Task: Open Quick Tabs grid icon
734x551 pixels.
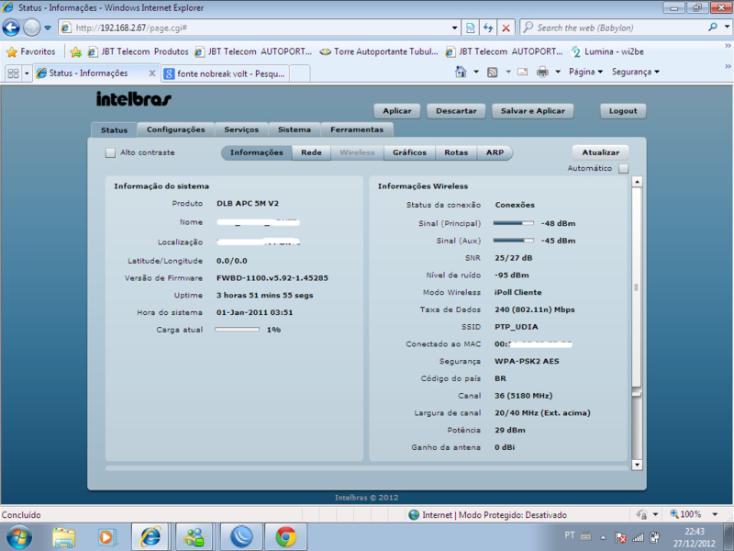Action: click(x=13, y=73)
